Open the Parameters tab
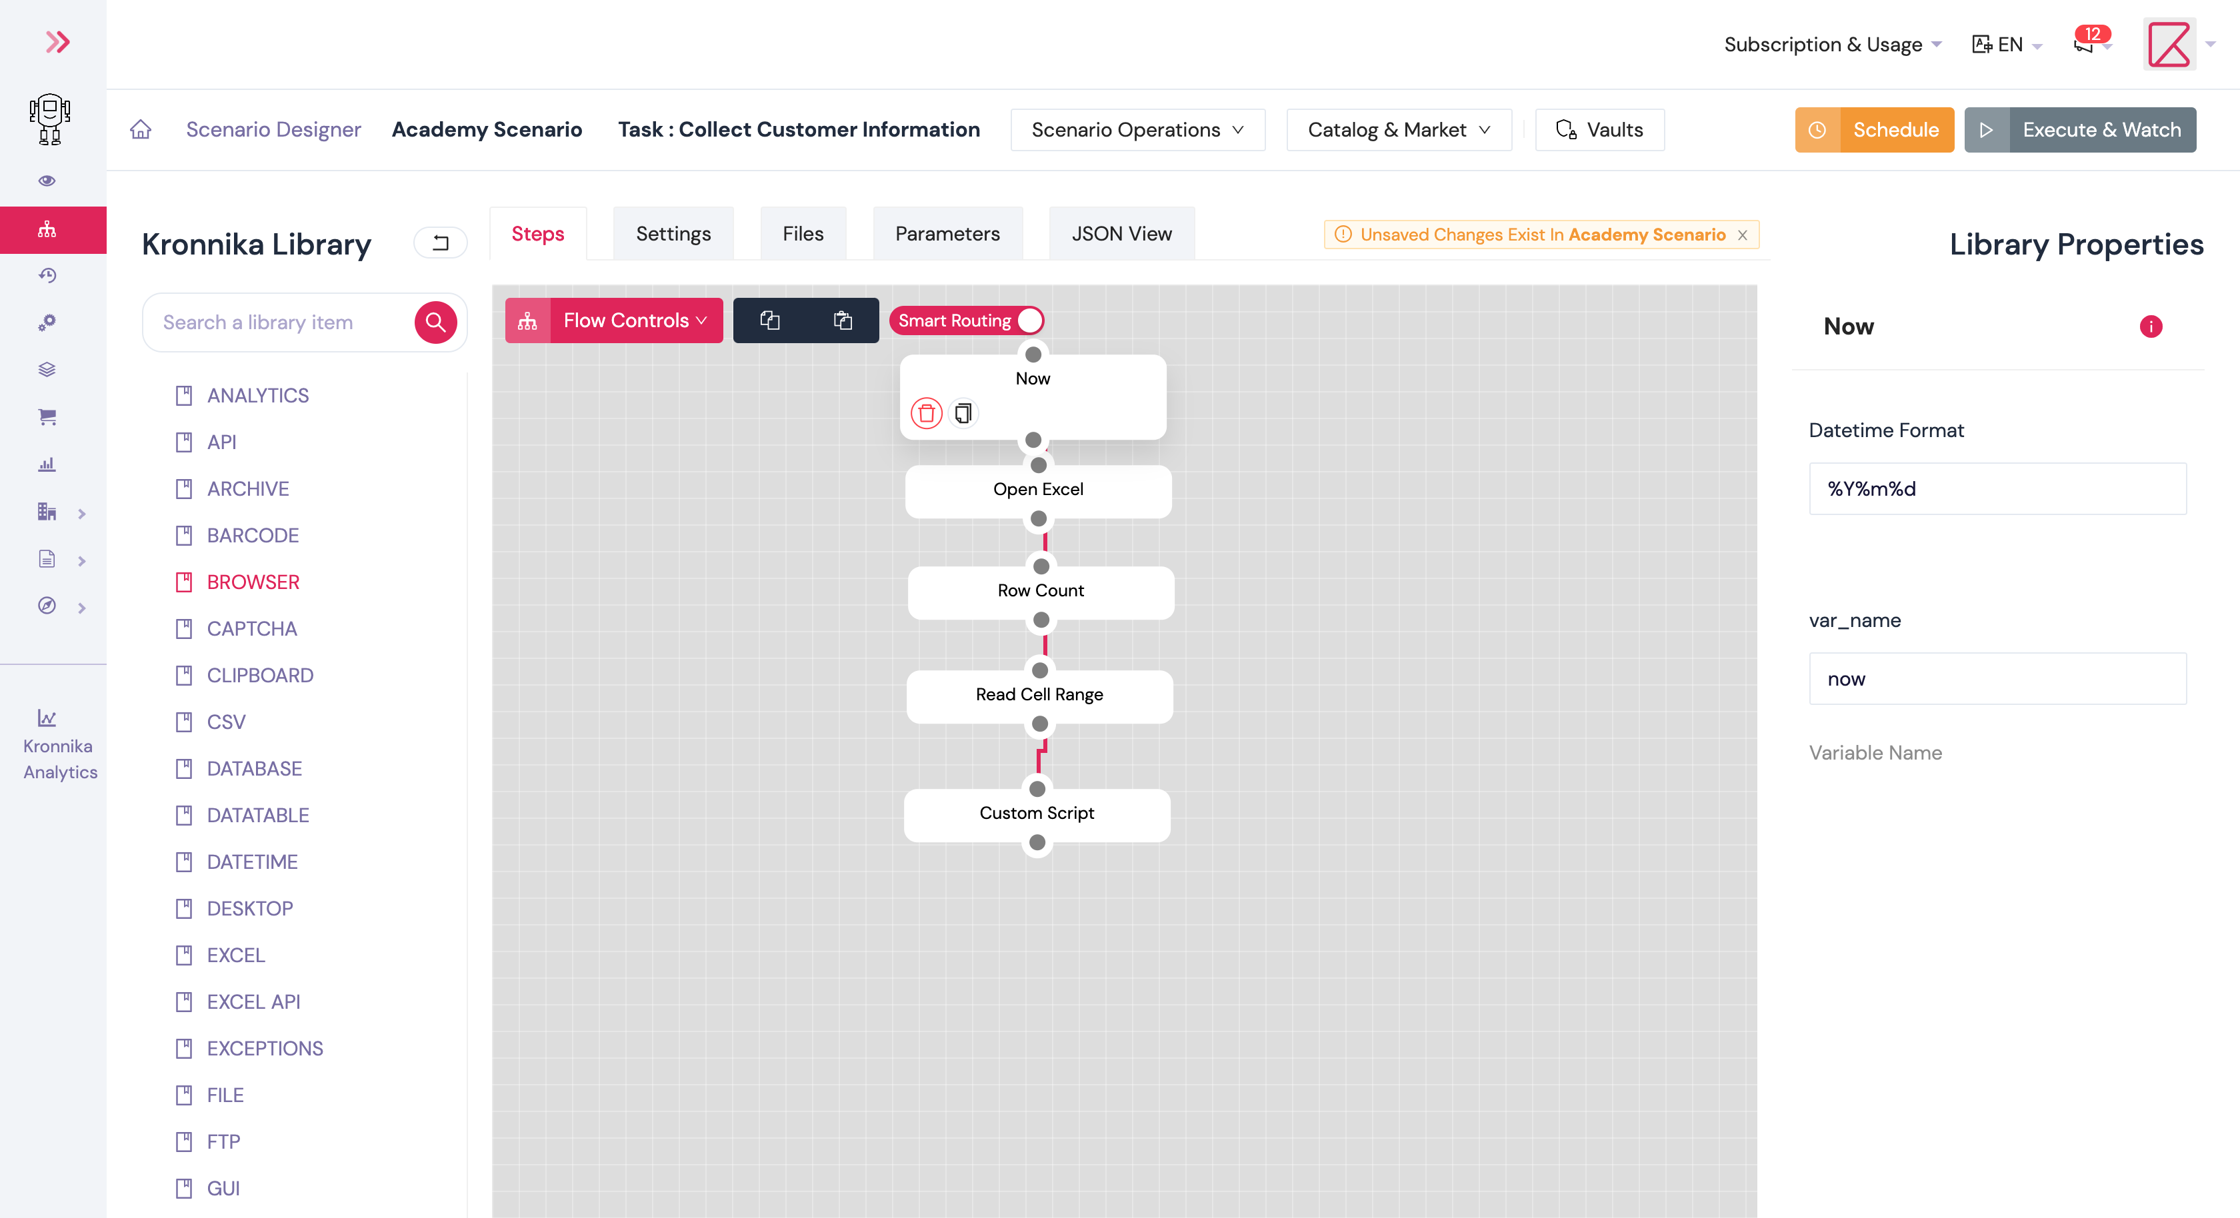Screen dimensions: 2240x1218 [x=947, y=233]
